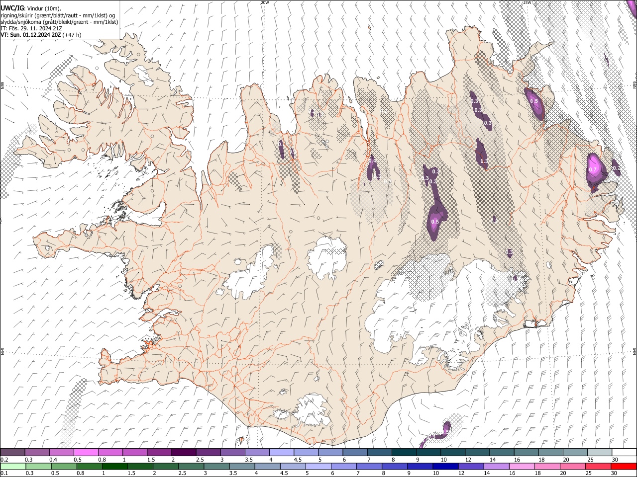Click the light pink 16 rain legend swatch
The width and height of the screenshot is (637, 477).
point(522,466)
